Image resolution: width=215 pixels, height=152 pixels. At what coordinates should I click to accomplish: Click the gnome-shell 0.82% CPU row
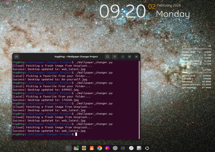pos(197,52)
